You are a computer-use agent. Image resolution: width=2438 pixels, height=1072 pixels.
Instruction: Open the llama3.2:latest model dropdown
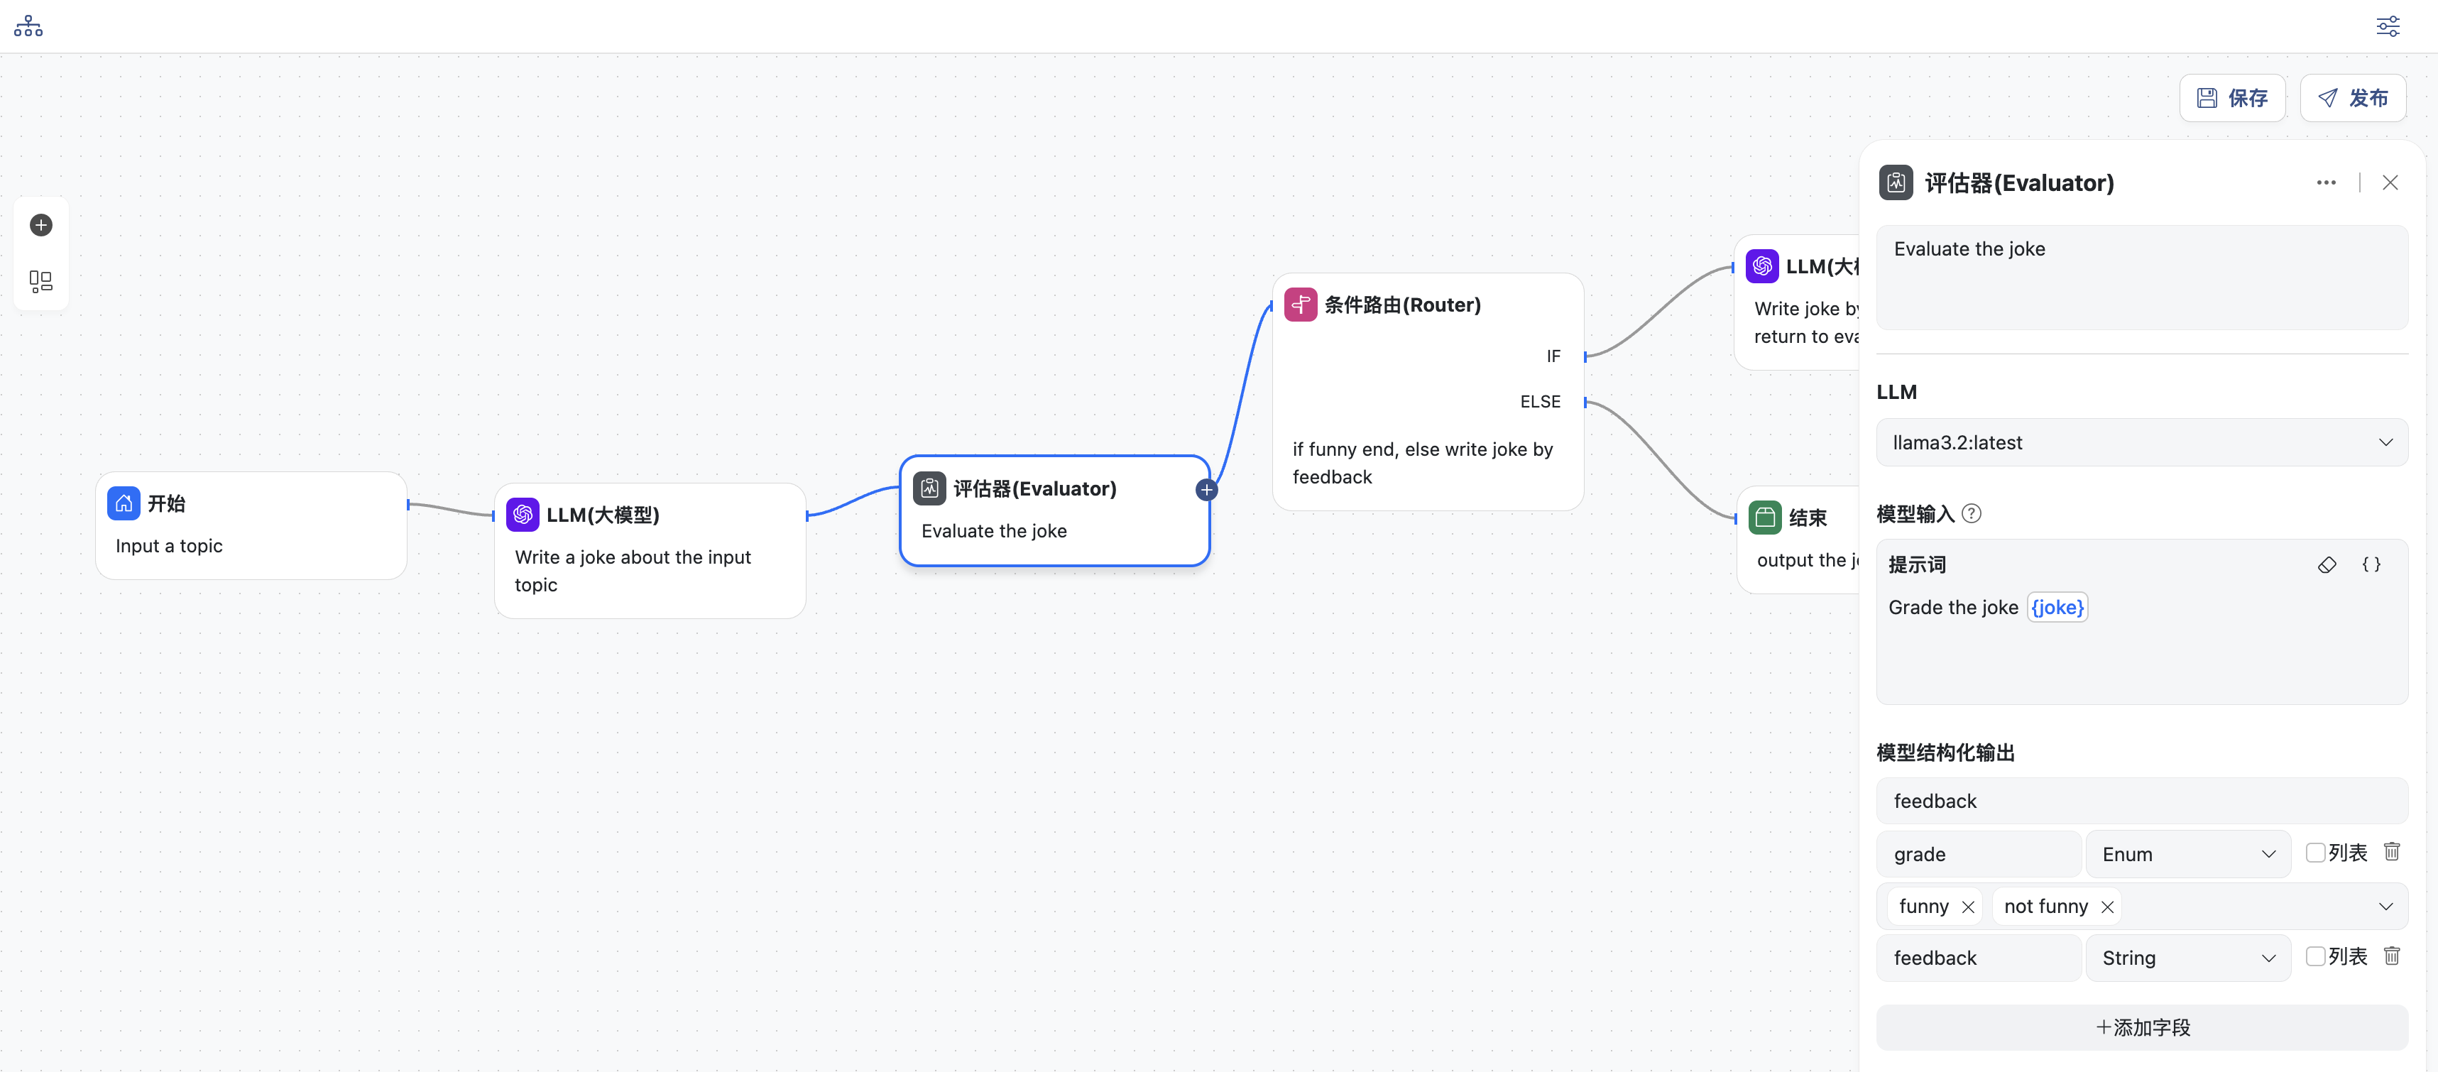tap(2142, 443)
